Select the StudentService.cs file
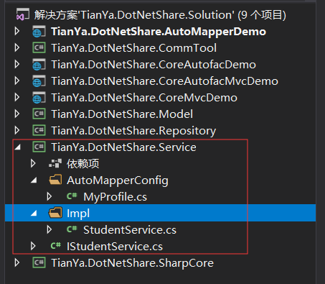 click(x=130, y=230)
